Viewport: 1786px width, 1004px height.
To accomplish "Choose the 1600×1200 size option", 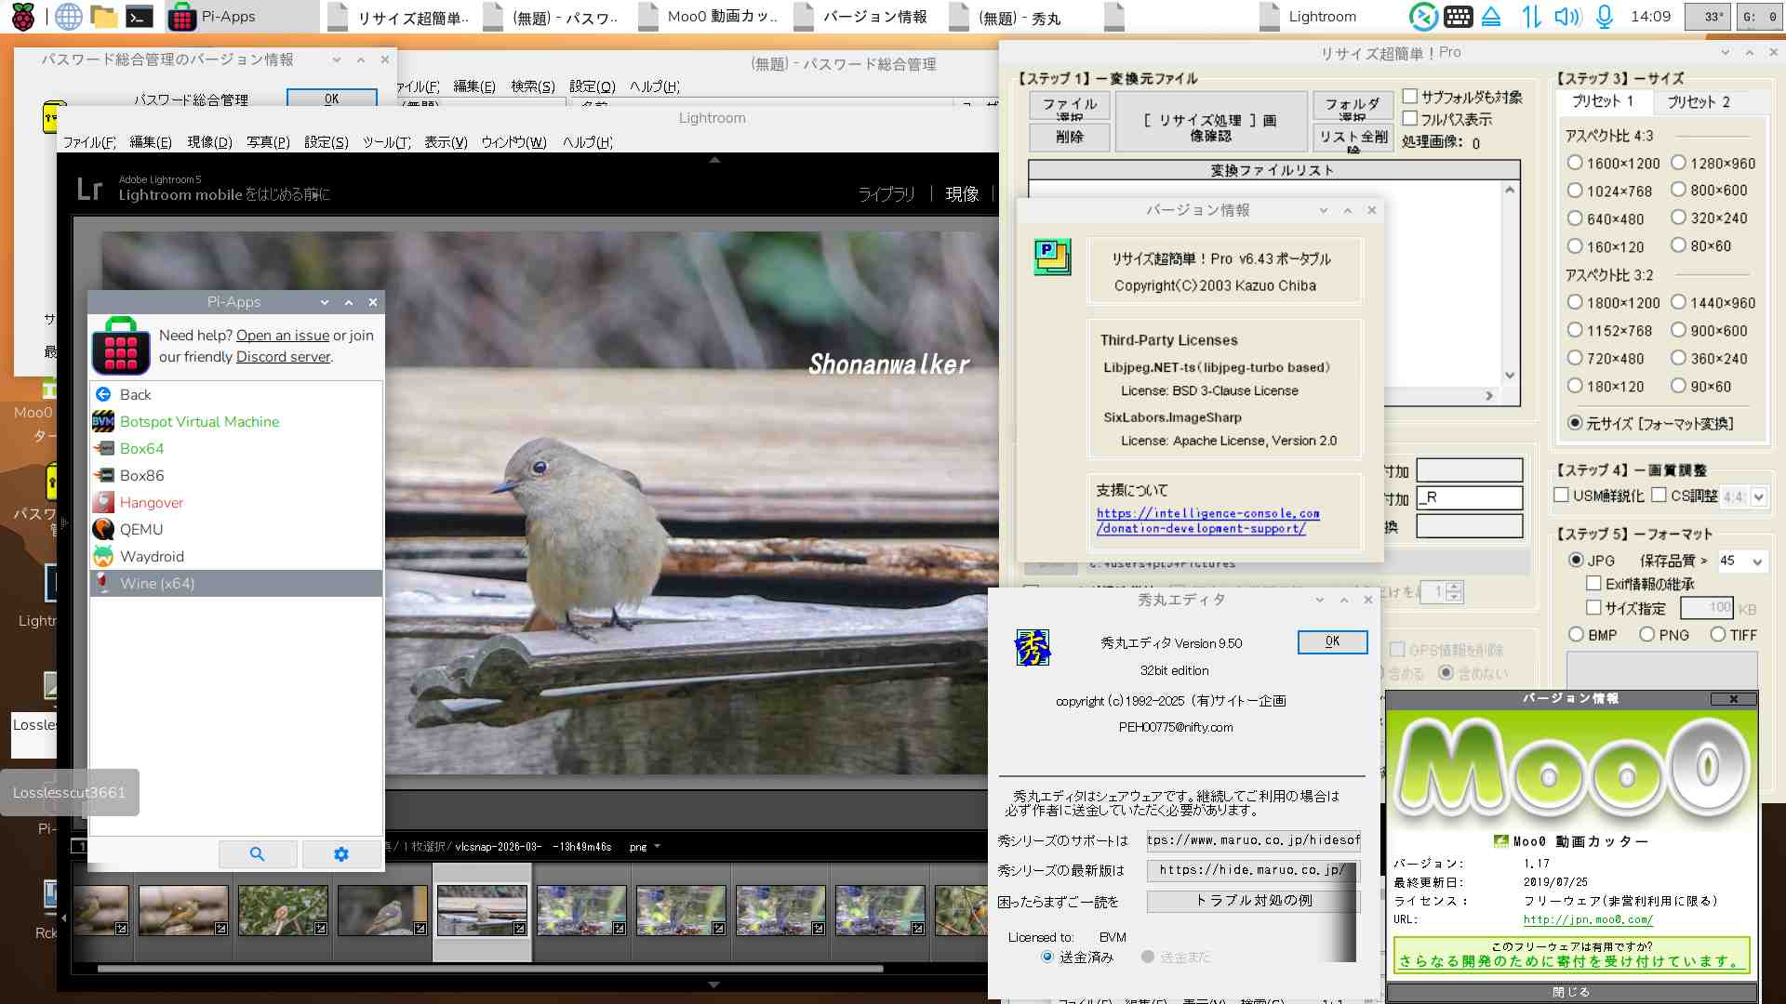I will tap(1575, 163).
